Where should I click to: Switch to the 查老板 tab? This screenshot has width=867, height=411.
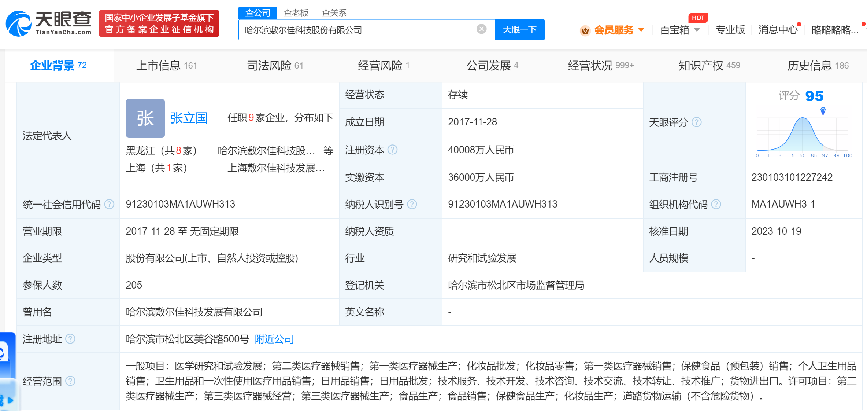(x=295, y=12)
